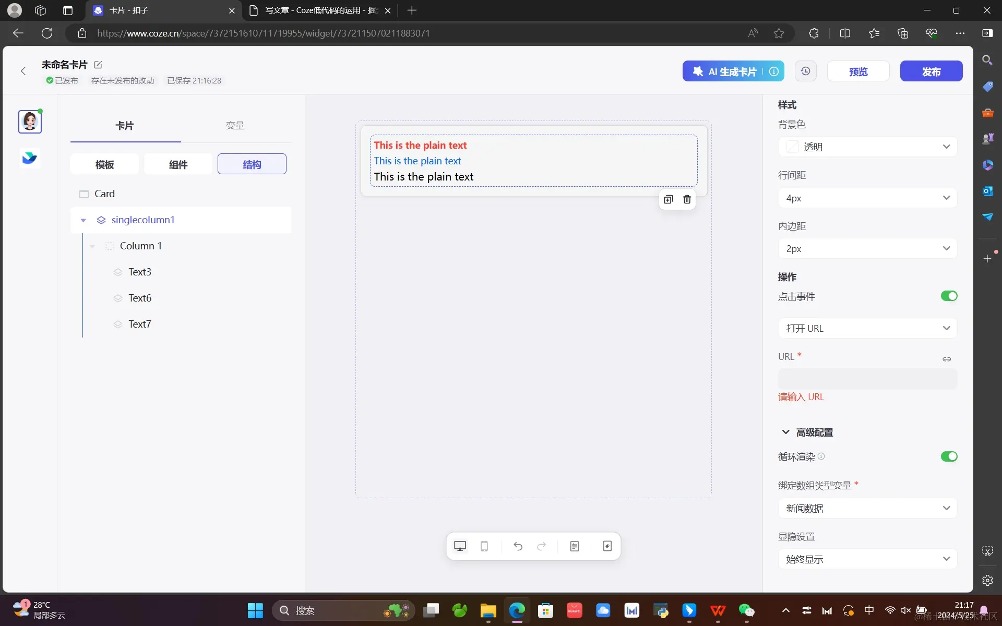1002x626 pixels.
Task: Undo the last canvas change
Action: (518, 546)
